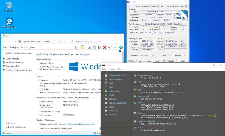The image size is (225, 136).
Task: Open Geräte-Manager from the left pane
Action: 13,58
